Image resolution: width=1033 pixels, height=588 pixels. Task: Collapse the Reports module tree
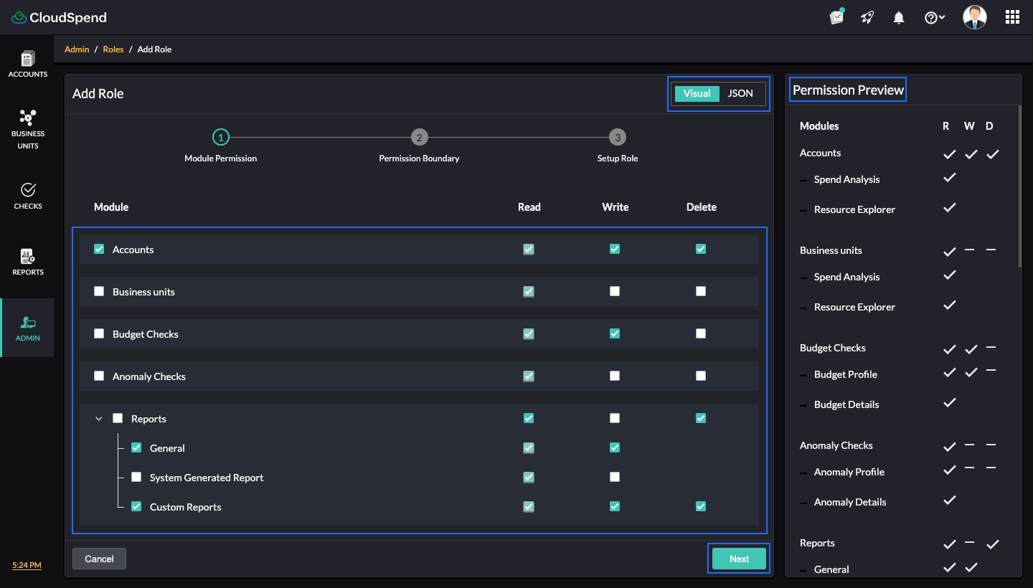point(99,419)
